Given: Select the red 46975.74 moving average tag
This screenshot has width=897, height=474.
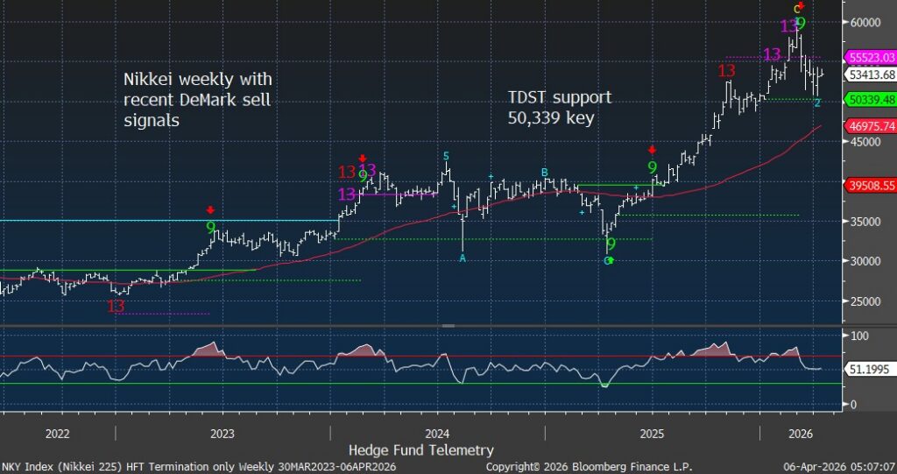Looking at the screenshot, I should coord(870,126).
